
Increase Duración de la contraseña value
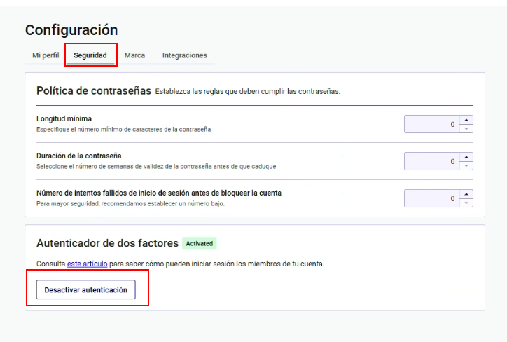(467, 157)
